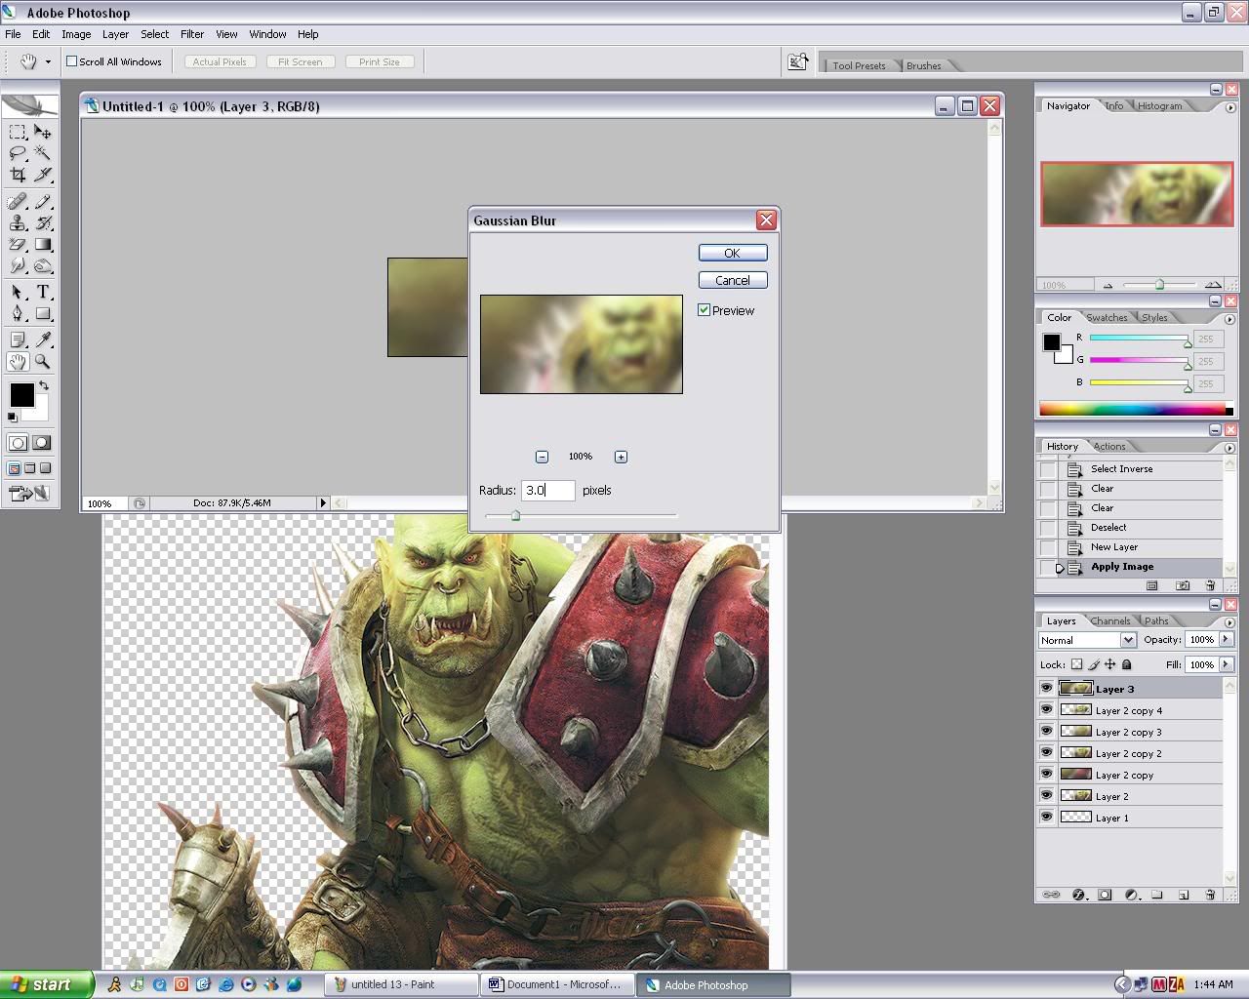1249x999 pixels.
Task: Click zoom-out minus under blur preview
Action: click(x=542, y=457)
